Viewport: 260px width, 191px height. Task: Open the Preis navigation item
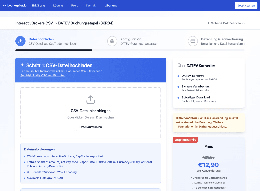click(75, 5)
